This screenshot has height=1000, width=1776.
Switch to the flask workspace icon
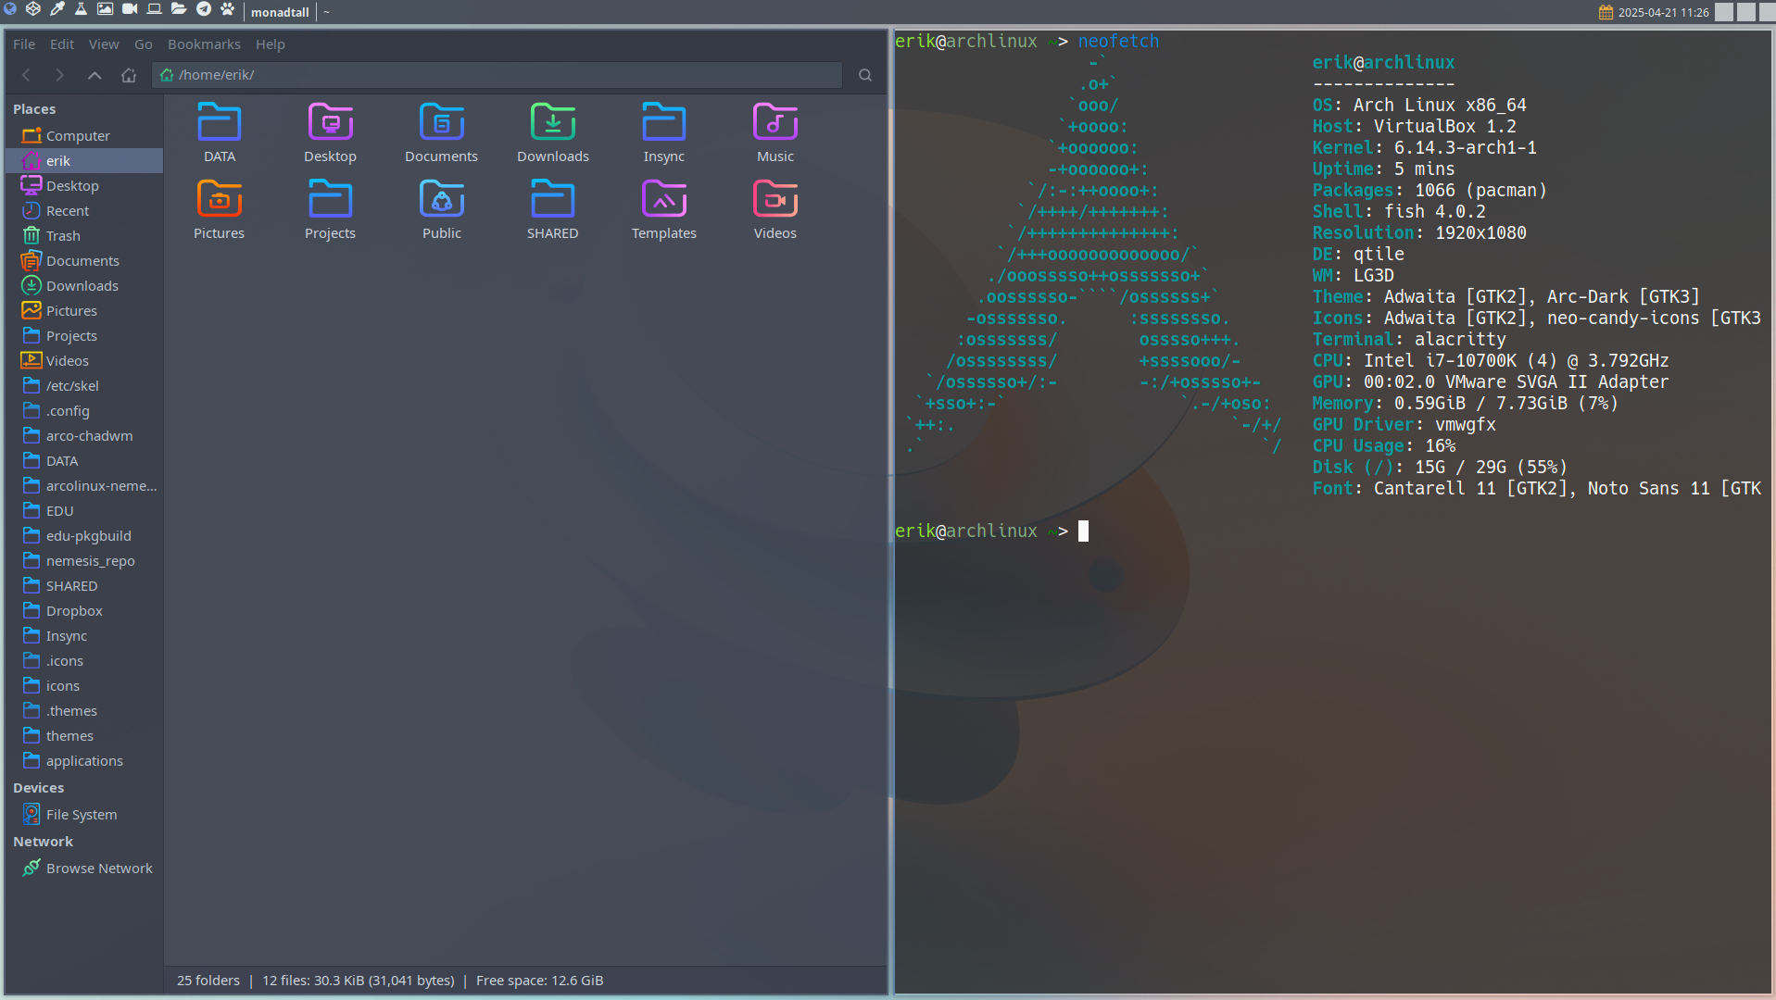click(x=82, y=9)
